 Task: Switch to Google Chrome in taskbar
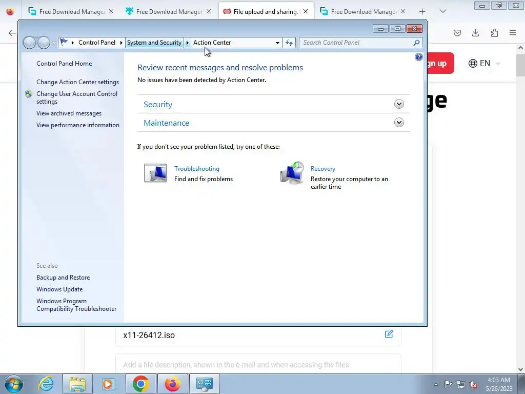(140, 384)
